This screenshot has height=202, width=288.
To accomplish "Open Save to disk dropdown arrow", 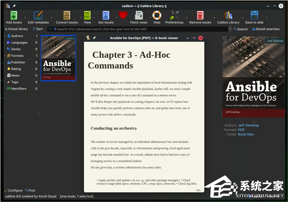I will [x=266, y=18].
